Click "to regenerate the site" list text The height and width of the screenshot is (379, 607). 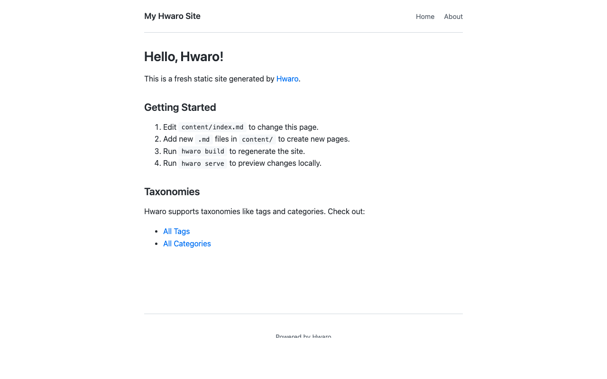tap(267, 152)
